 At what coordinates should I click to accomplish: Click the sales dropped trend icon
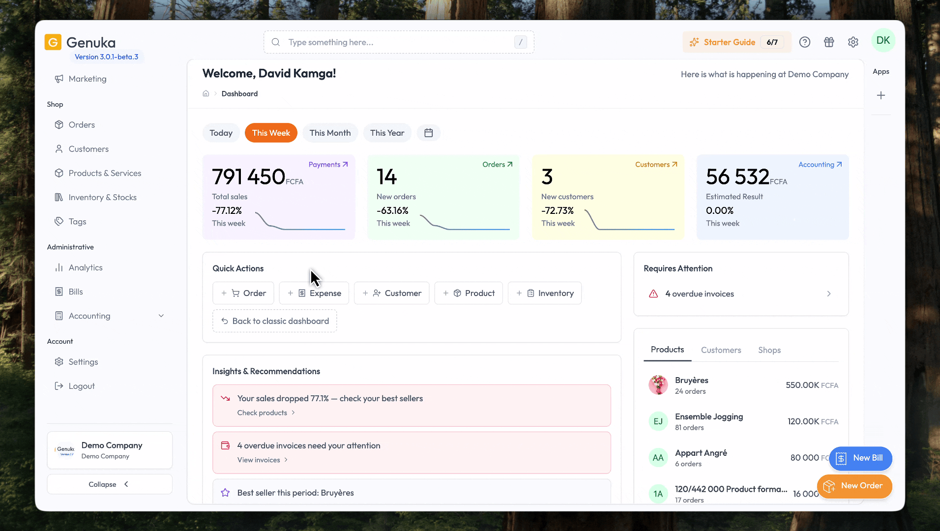(225, 398)
